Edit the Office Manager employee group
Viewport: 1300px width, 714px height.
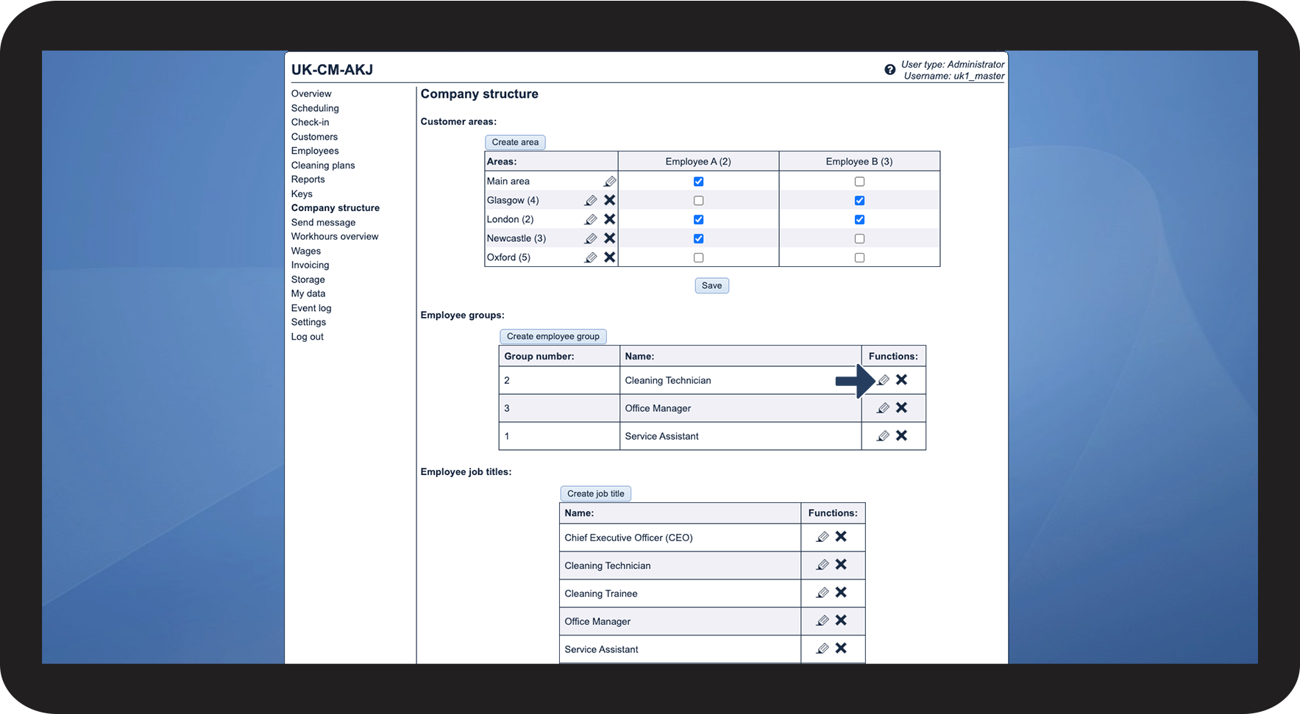tap(884, 408)
